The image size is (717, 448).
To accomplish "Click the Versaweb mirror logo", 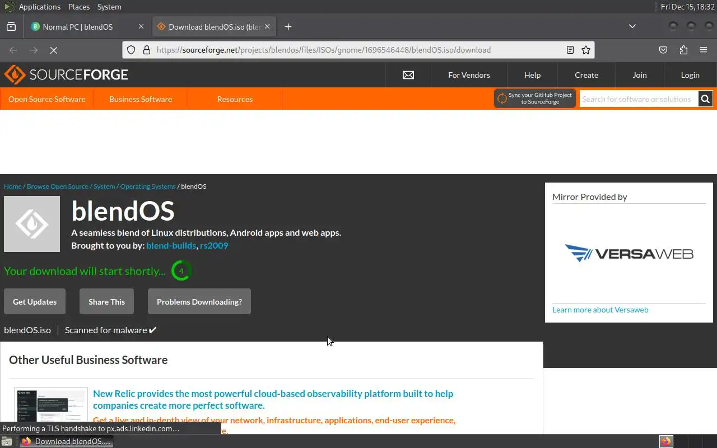I will coord(629,253).
